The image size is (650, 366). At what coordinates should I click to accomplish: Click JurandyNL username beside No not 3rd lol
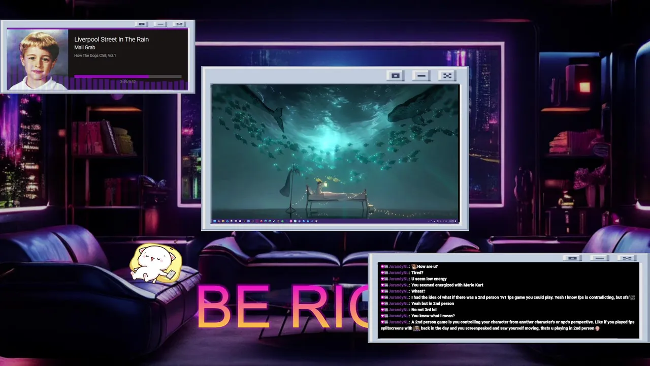point(399,310)
